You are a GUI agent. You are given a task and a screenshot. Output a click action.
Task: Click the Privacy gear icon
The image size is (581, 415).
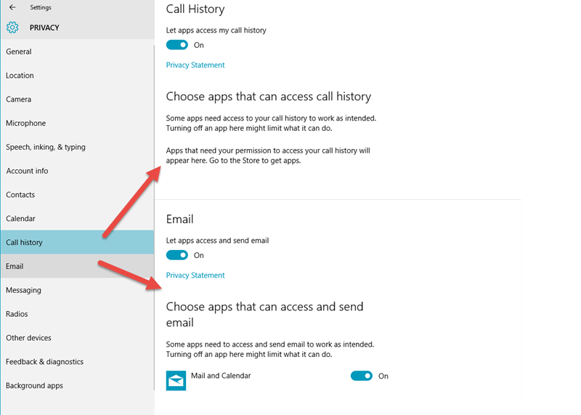(12, 28)
